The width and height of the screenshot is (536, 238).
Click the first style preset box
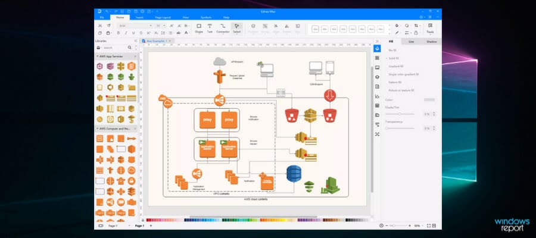point(315,29)
